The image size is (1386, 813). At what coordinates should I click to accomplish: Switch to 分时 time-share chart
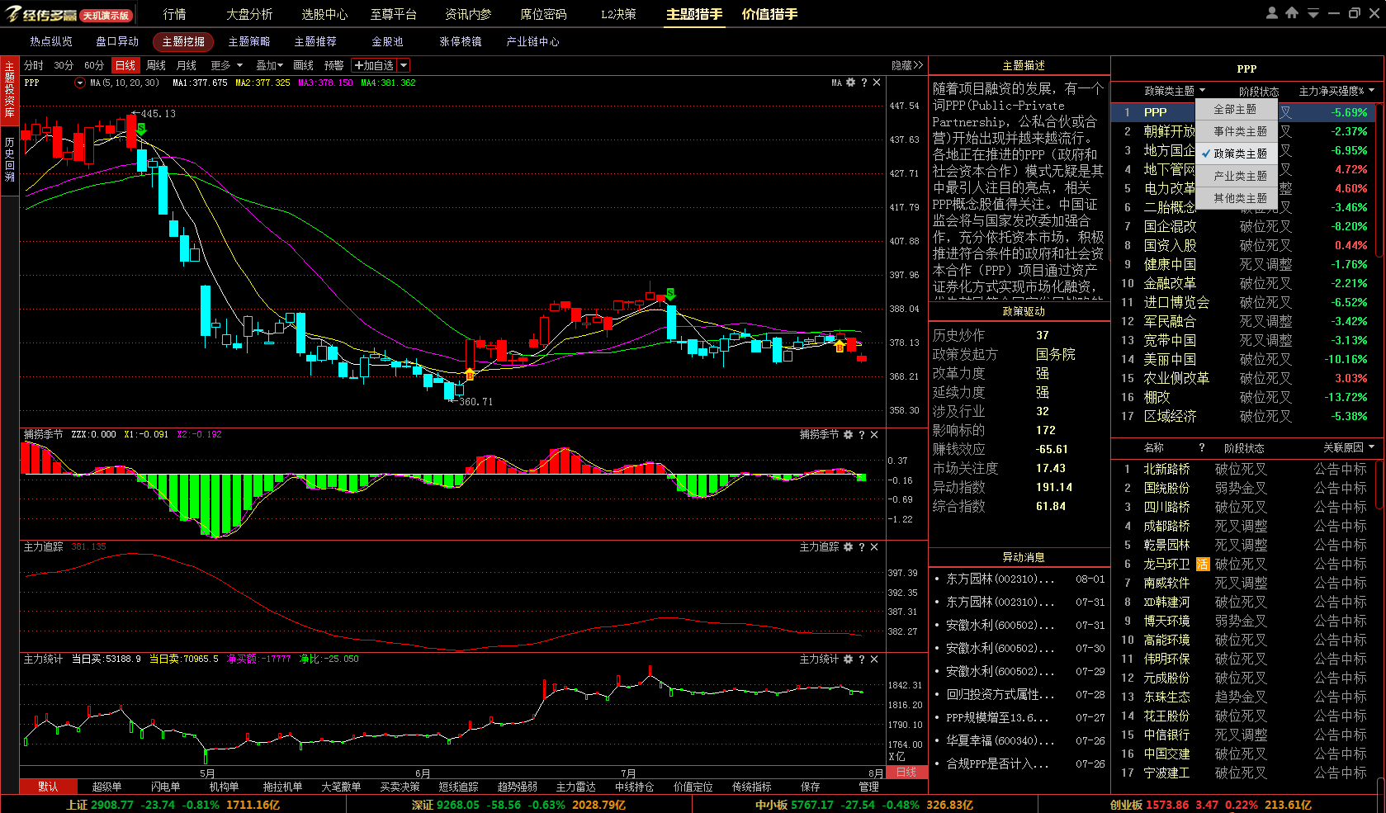coord(34,65)
